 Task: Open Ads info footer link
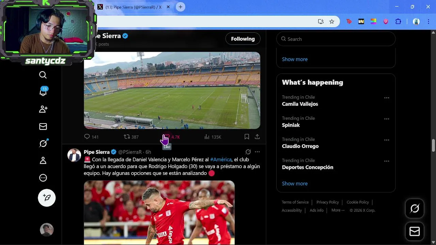pyautogui.click(x=316, y=210)
